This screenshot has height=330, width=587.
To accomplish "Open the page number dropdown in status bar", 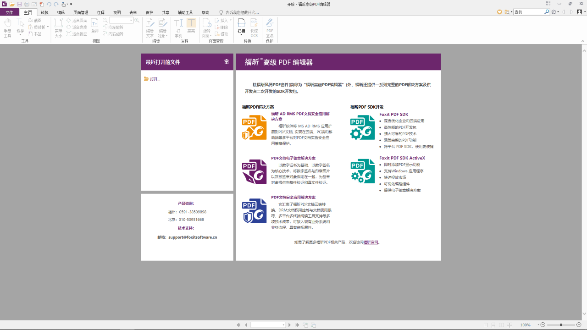I will pos(283,325).
